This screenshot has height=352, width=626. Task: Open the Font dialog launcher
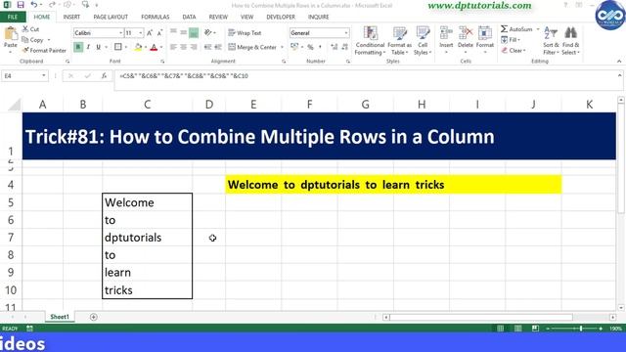click(x=162, y=62)
